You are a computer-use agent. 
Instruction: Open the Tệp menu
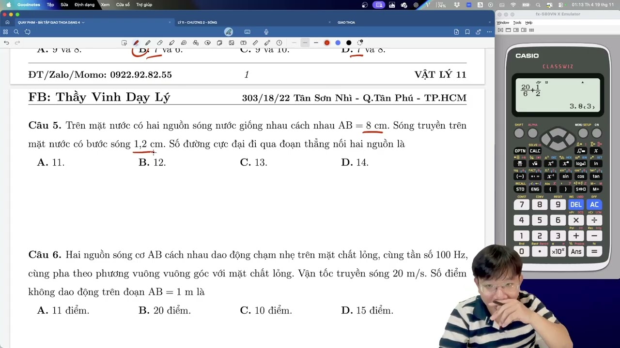50,5
